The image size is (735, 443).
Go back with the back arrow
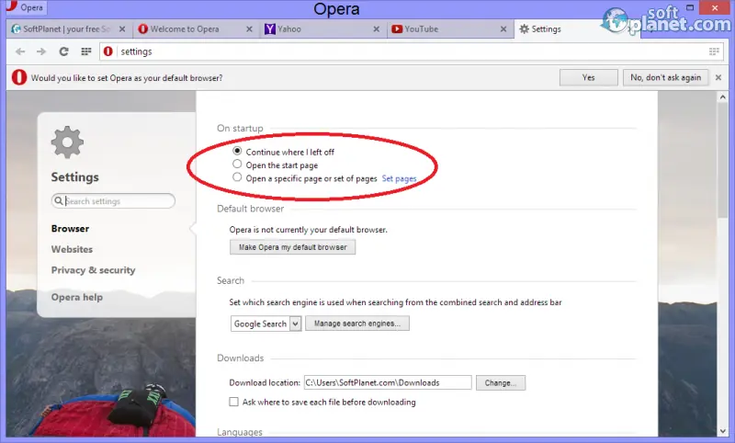pyautogui.click(x=20, y=51)
